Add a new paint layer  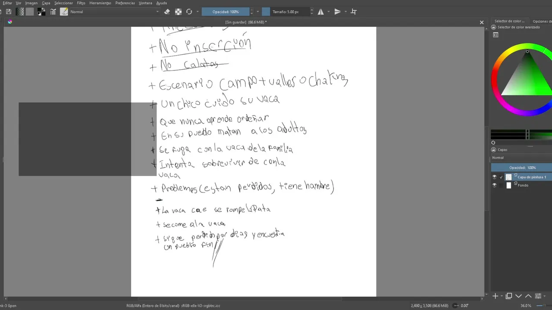pyautogui.click(x=495, y=296)
